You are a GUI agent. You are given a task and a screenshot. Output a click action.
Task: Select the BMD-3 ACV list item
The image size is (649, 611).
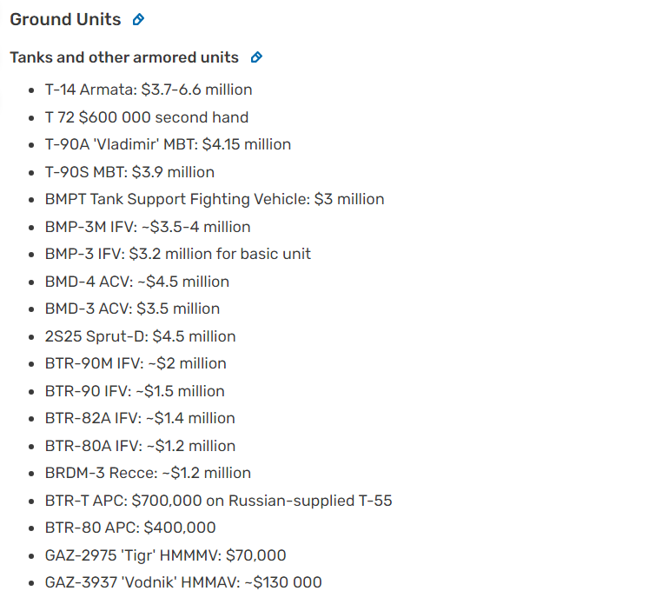pos(132,309)
